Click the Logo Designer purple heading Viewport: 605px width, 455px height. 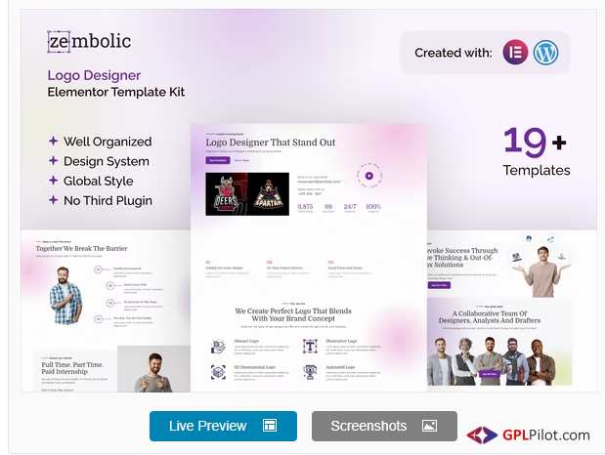click(x=94, y=75)
